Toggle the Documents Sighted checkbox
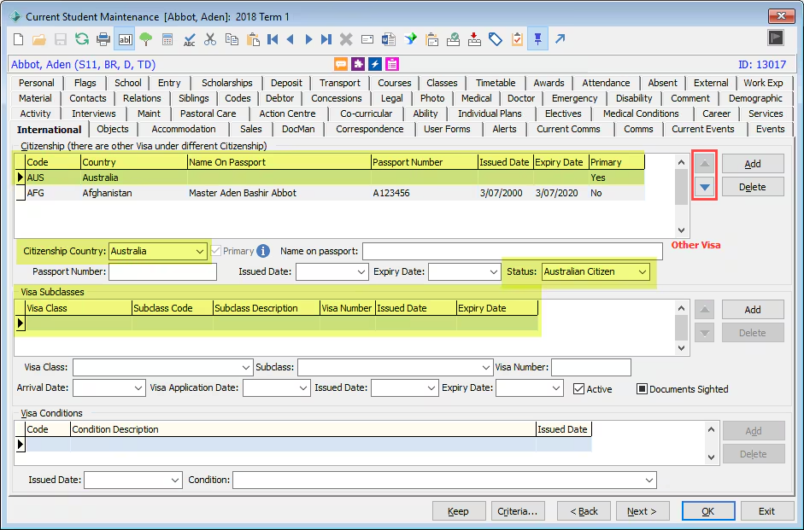 (642, 389)
